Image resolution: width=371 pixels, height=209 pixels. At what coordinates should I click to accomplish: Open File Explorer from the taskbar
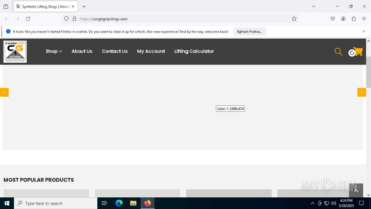[x=133, y=203]
